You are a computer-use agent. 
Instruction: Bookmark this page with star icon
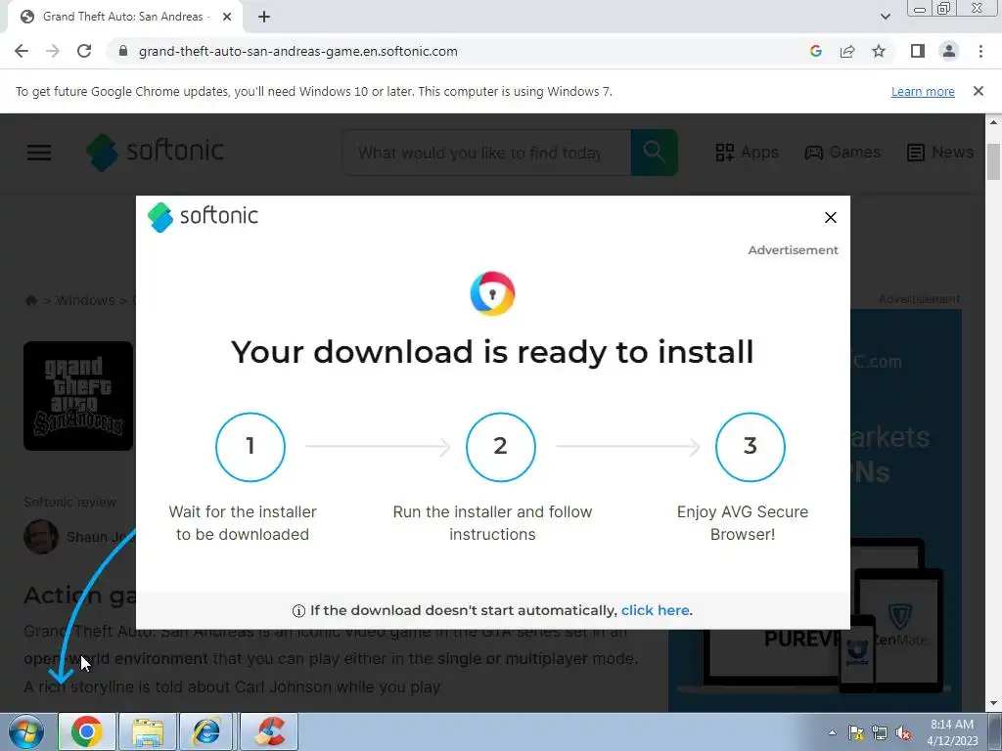point(879,51)
